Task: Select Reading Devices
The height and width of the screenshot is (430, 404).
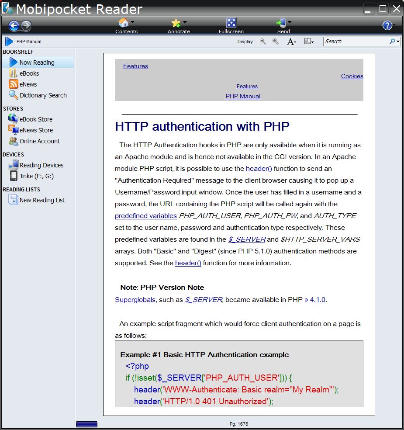Action: [x=41, y=165]
